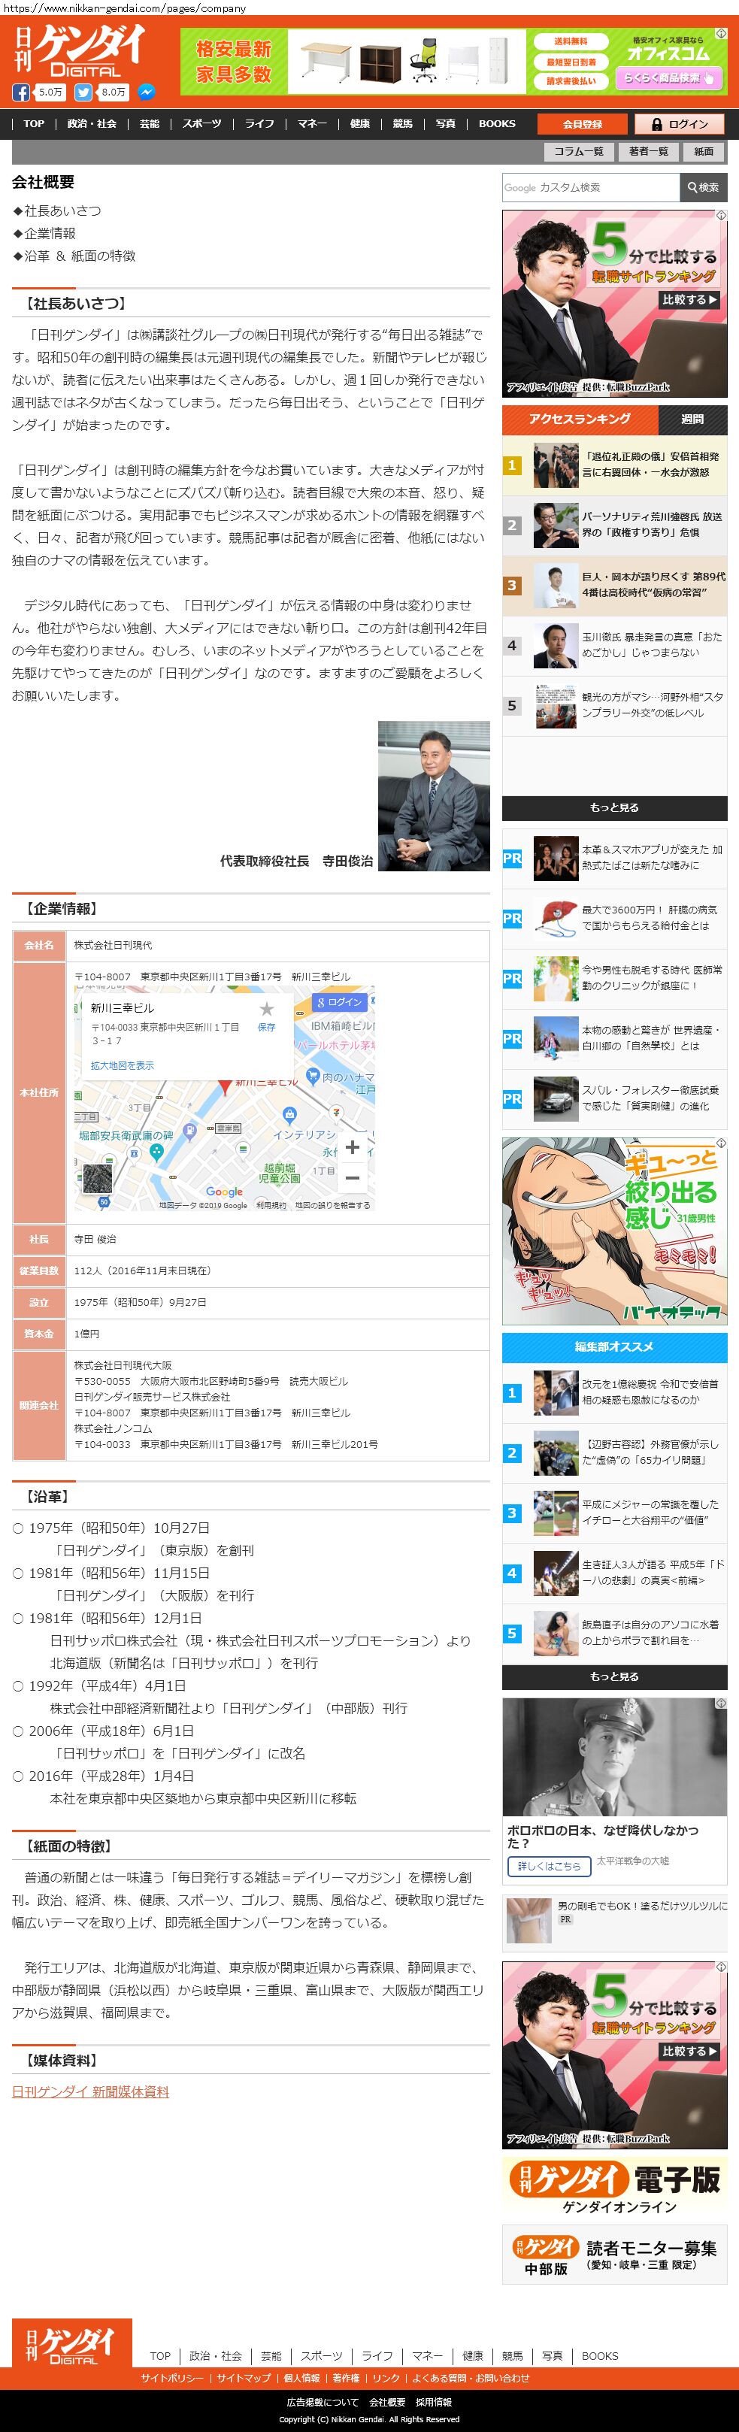Open rank 5 article 河野外相
Viewport: 739px width, 2432px height.
pos(614,706)
